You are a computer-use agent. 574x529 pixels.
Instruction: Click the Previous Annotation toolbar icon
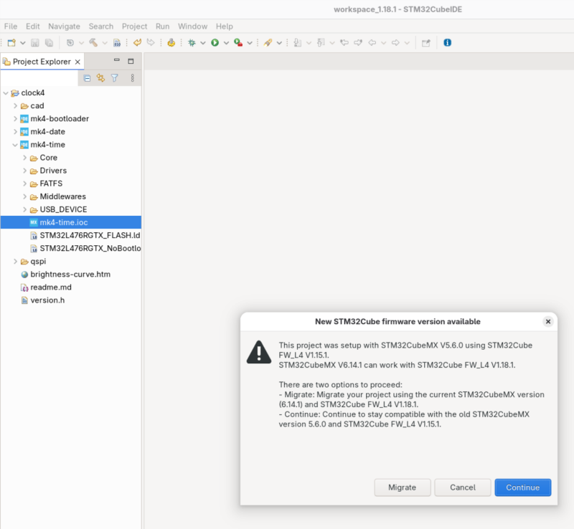click(321, 43)
